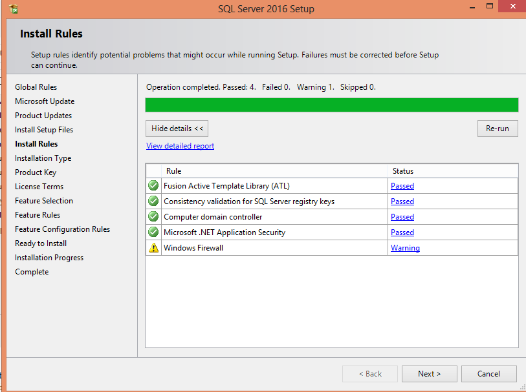Cancel the SQL Server setup
This screenshot has width=526, height=392.
pos(488,374)
